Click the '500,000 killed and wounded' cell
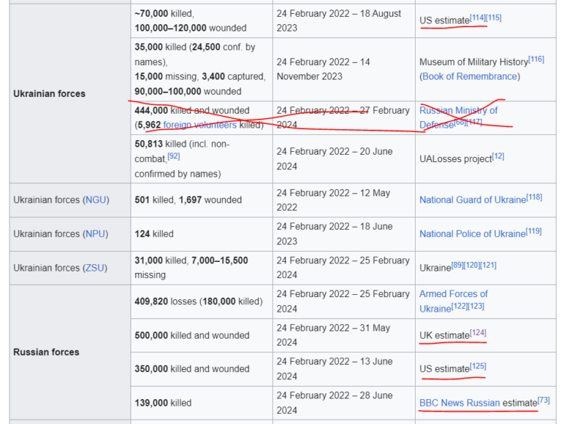561x424 pixels. click(x=202, y=336)
